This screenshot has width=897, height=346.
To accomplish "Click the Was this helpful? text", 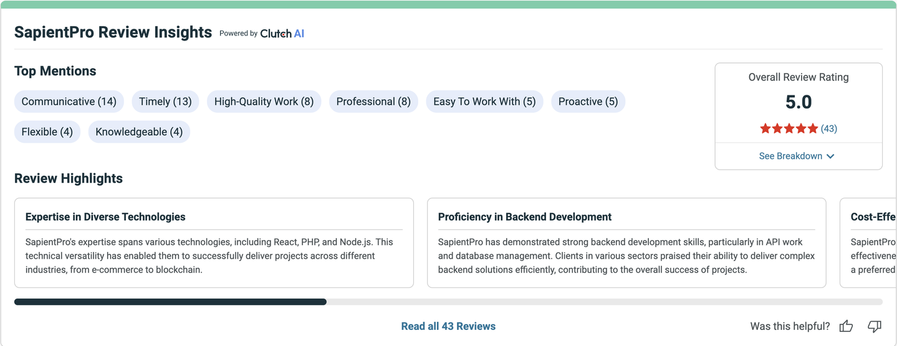I will [x=790, y=326].
